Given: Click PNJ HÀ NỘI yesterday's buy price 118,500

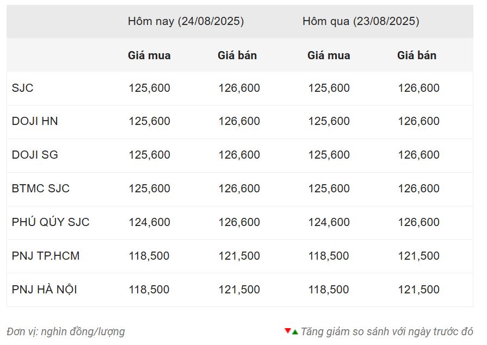Looking at the screenshot, I should [x=328, y=290].
